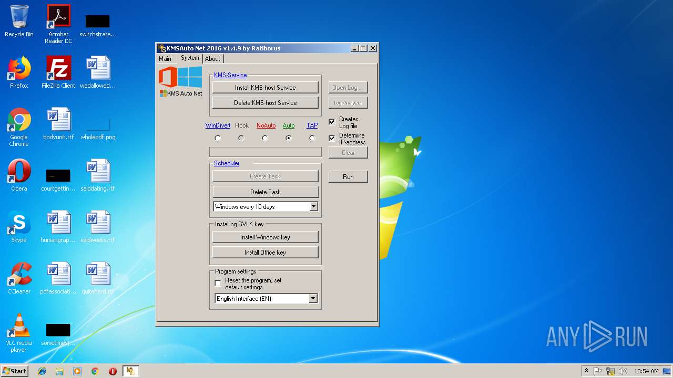Launch FileZilla Client shortcut

58,72
